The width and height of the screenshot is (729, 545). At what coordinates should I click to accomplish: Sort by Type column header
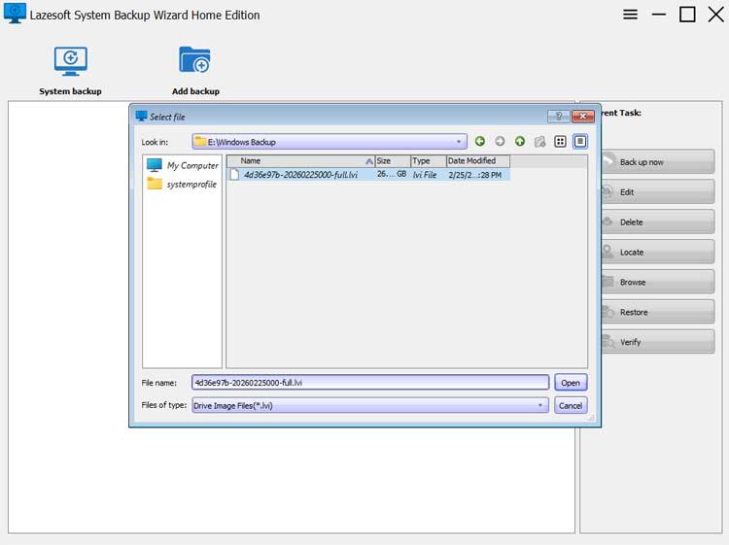(429, 160)
